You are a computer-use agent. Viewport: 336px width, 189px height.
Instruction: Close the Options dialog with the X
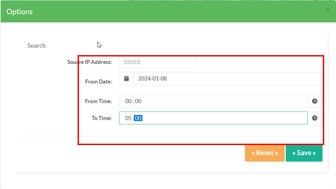[x=328, y=9]
